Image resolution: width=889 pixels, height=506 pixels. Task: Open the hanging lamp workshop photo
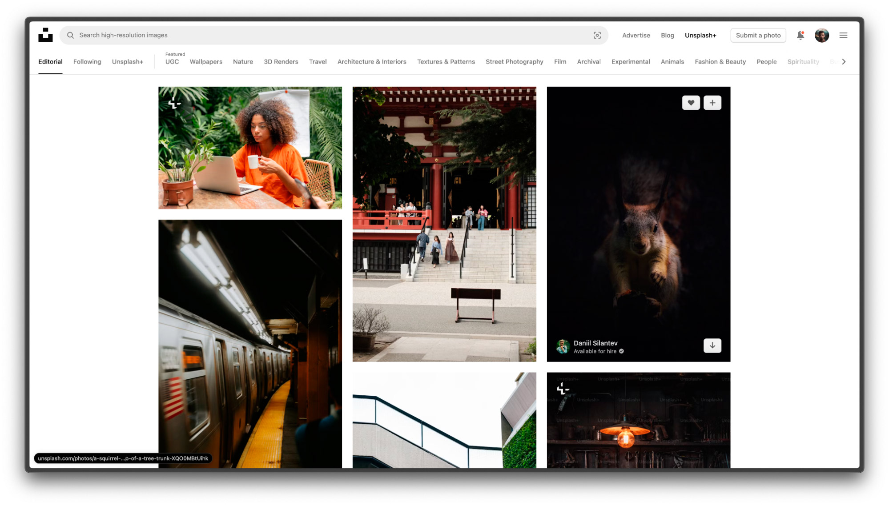[638, 420]
